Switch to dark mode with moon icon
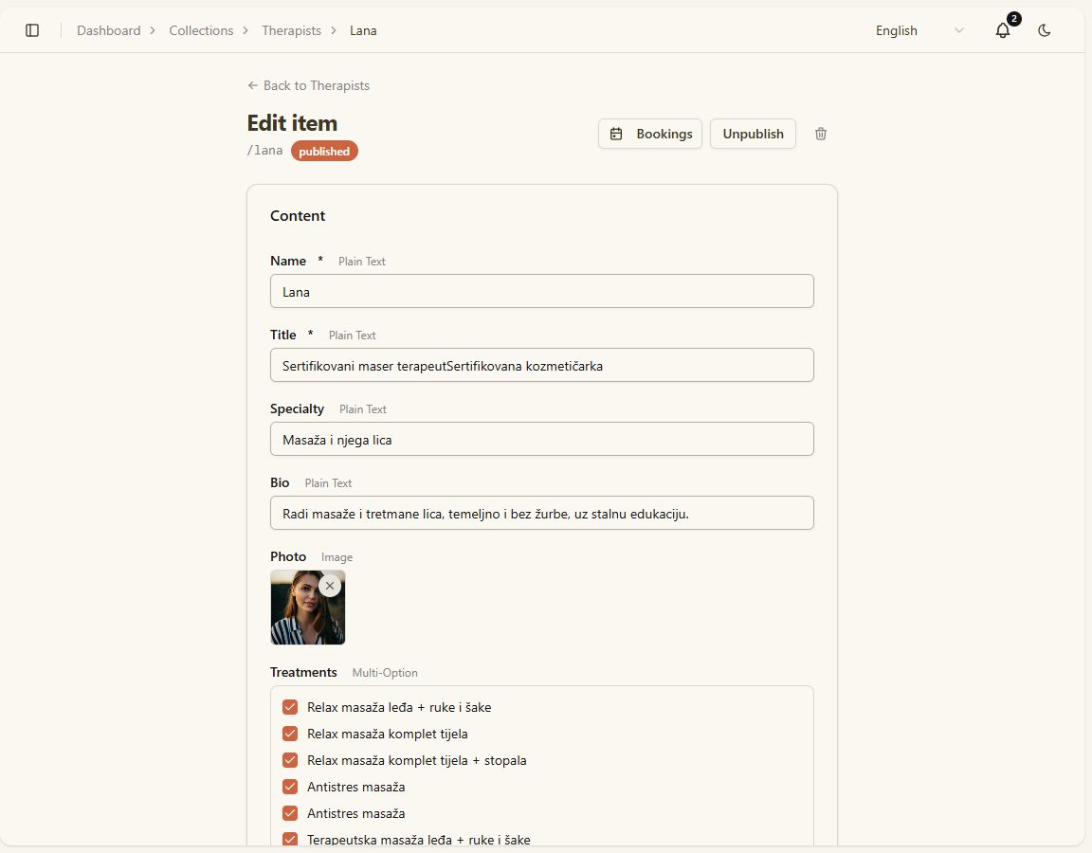Image resolution: width=1092 pixels, height=853 pixels. (x=1044, y=30)
